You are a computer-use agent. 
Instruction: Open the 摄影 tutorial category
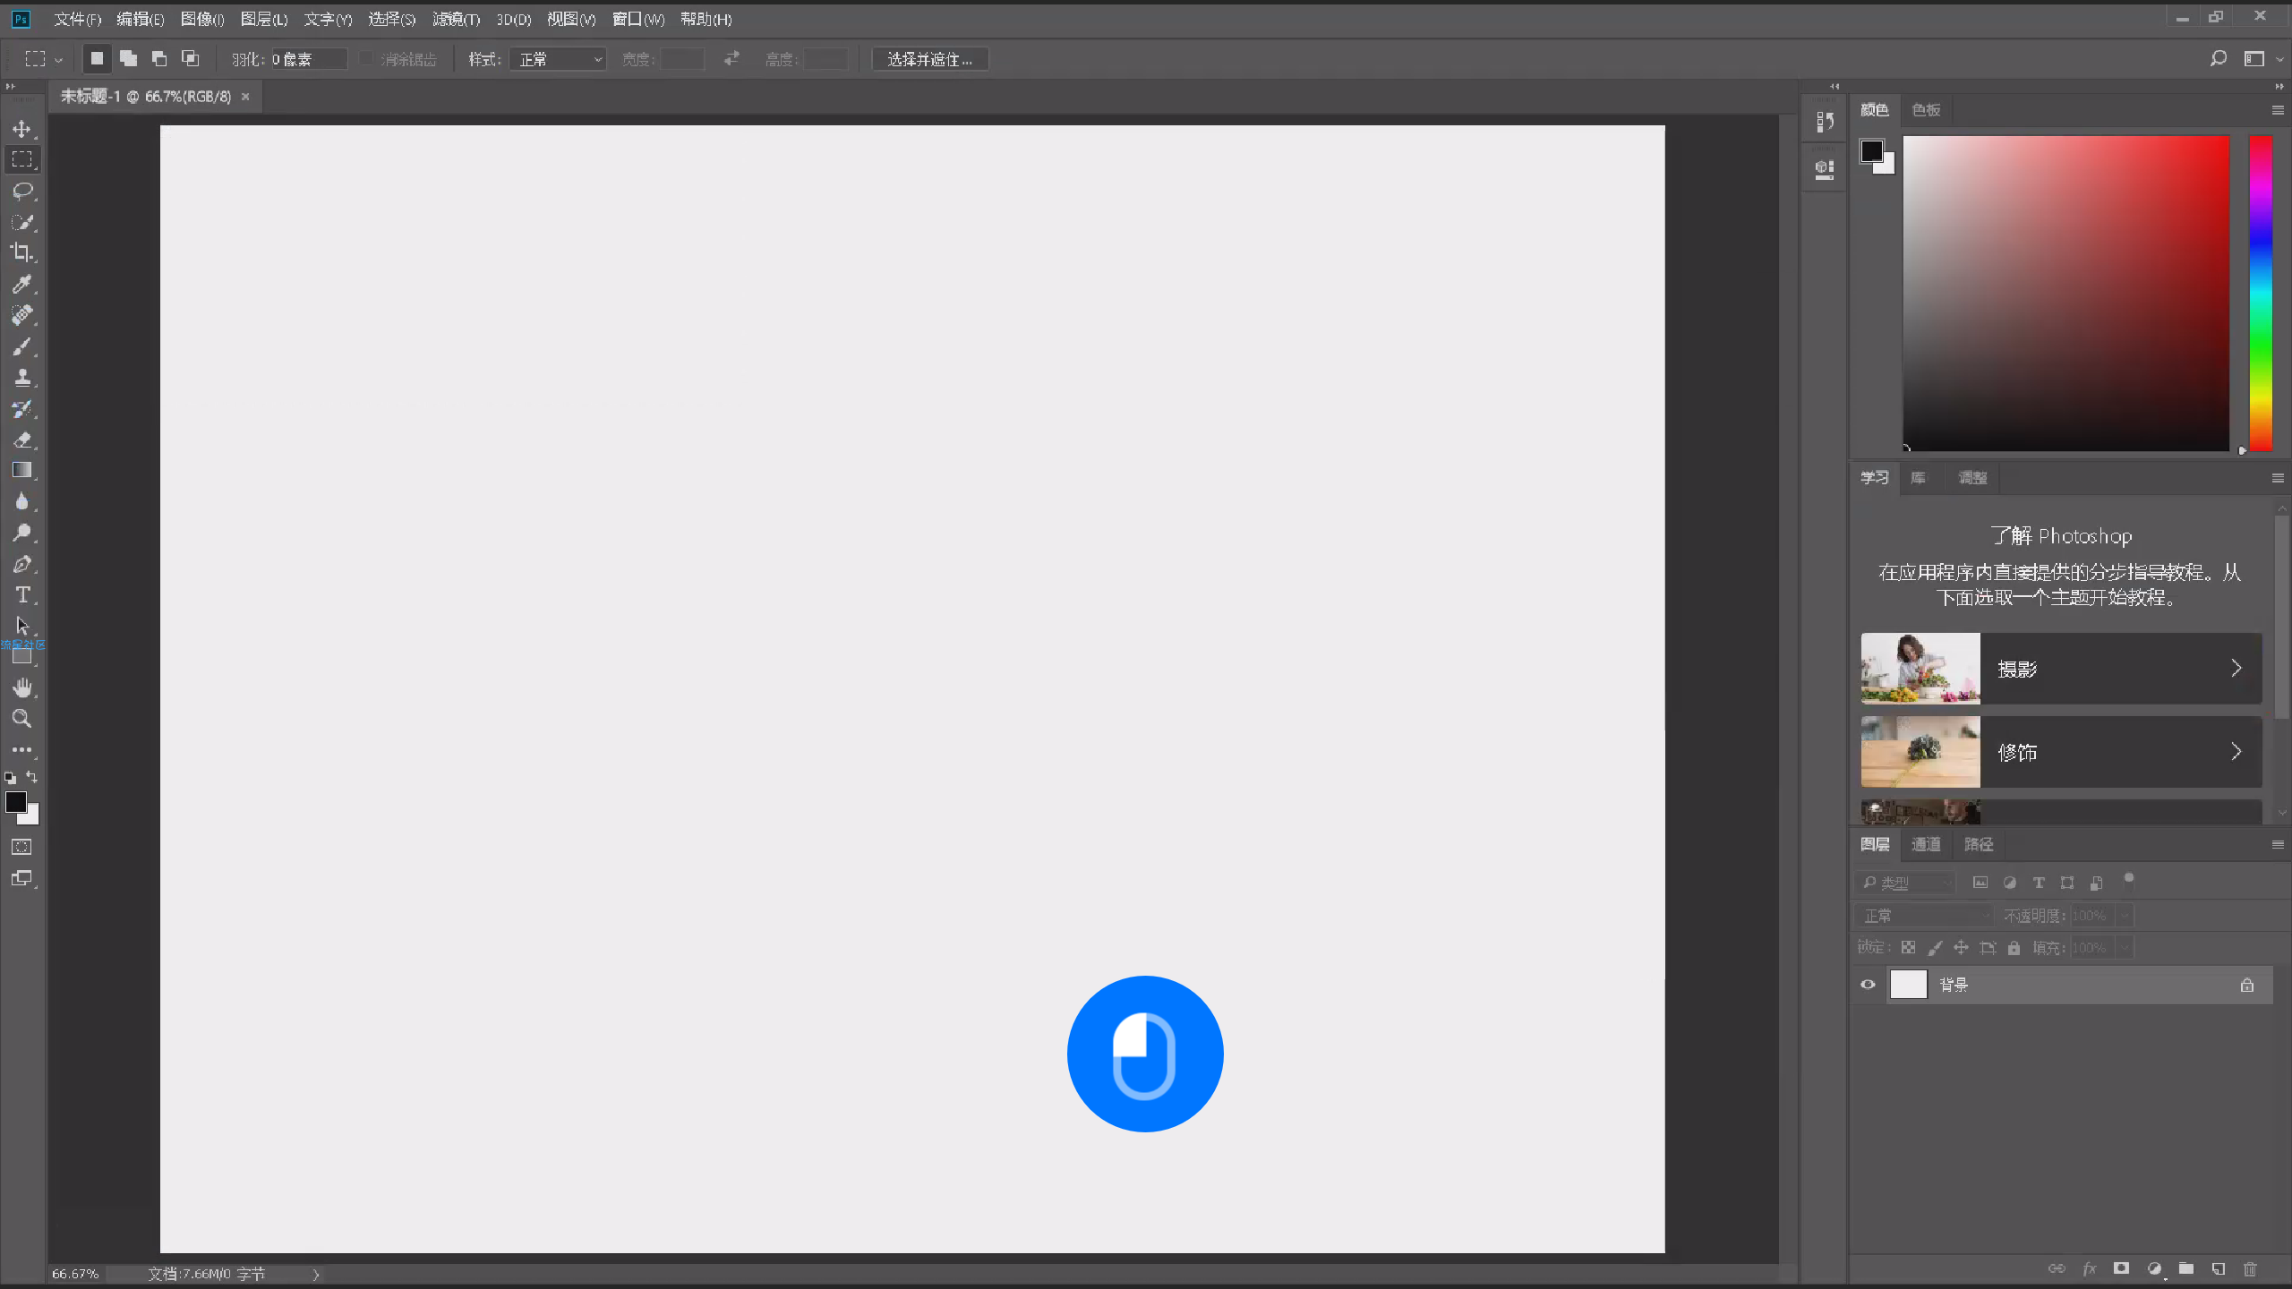click(2061, 669)
